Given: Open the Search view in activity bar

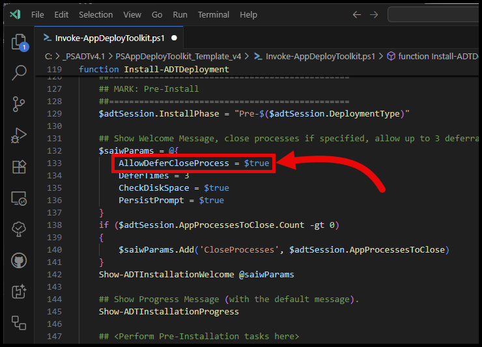Looking at the screenshot, I should 19,73.
